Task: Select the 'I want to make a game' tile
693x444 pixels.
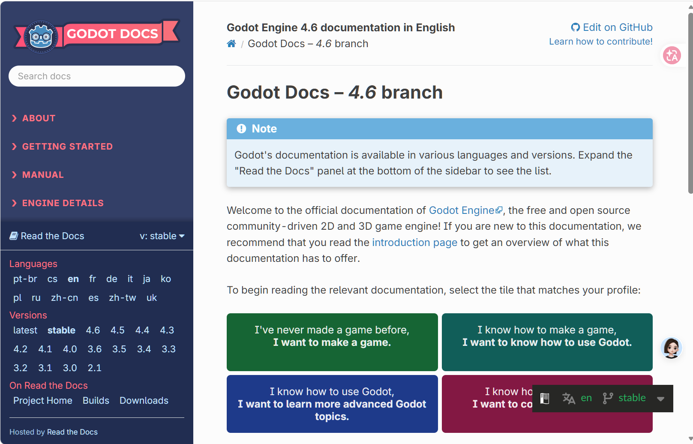Action: click(332, 342)
